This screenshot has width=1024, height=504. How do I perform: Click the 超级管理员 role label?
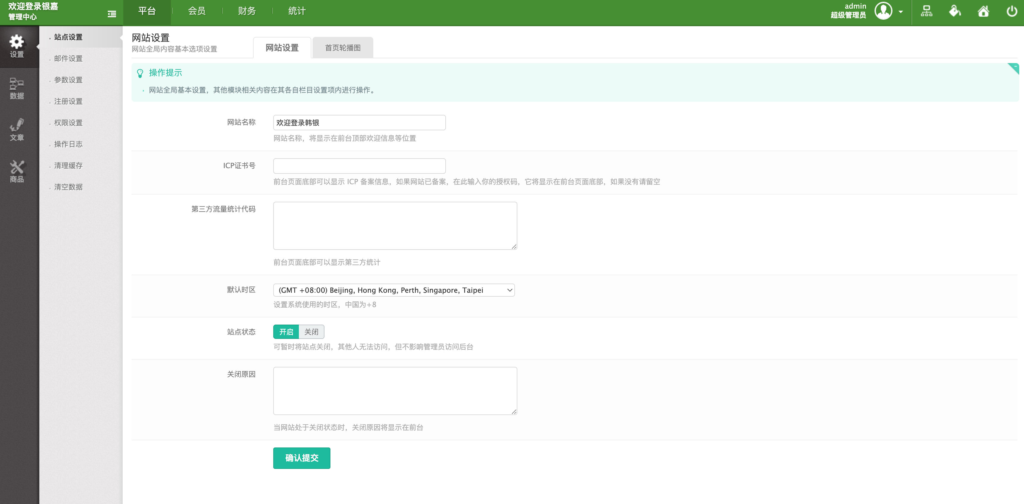pyautogui.click(x=848, y=15)
